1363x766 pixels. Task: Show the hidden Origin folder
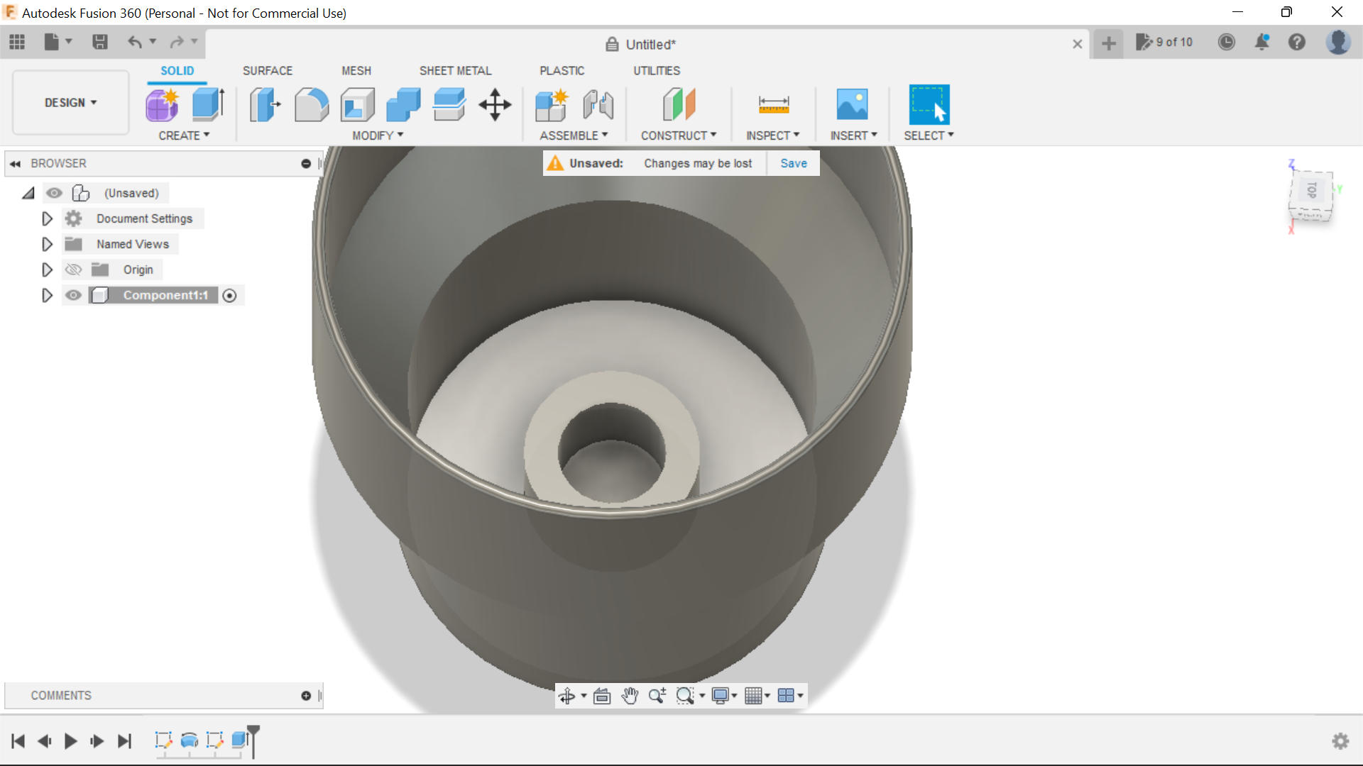[72, 270]
